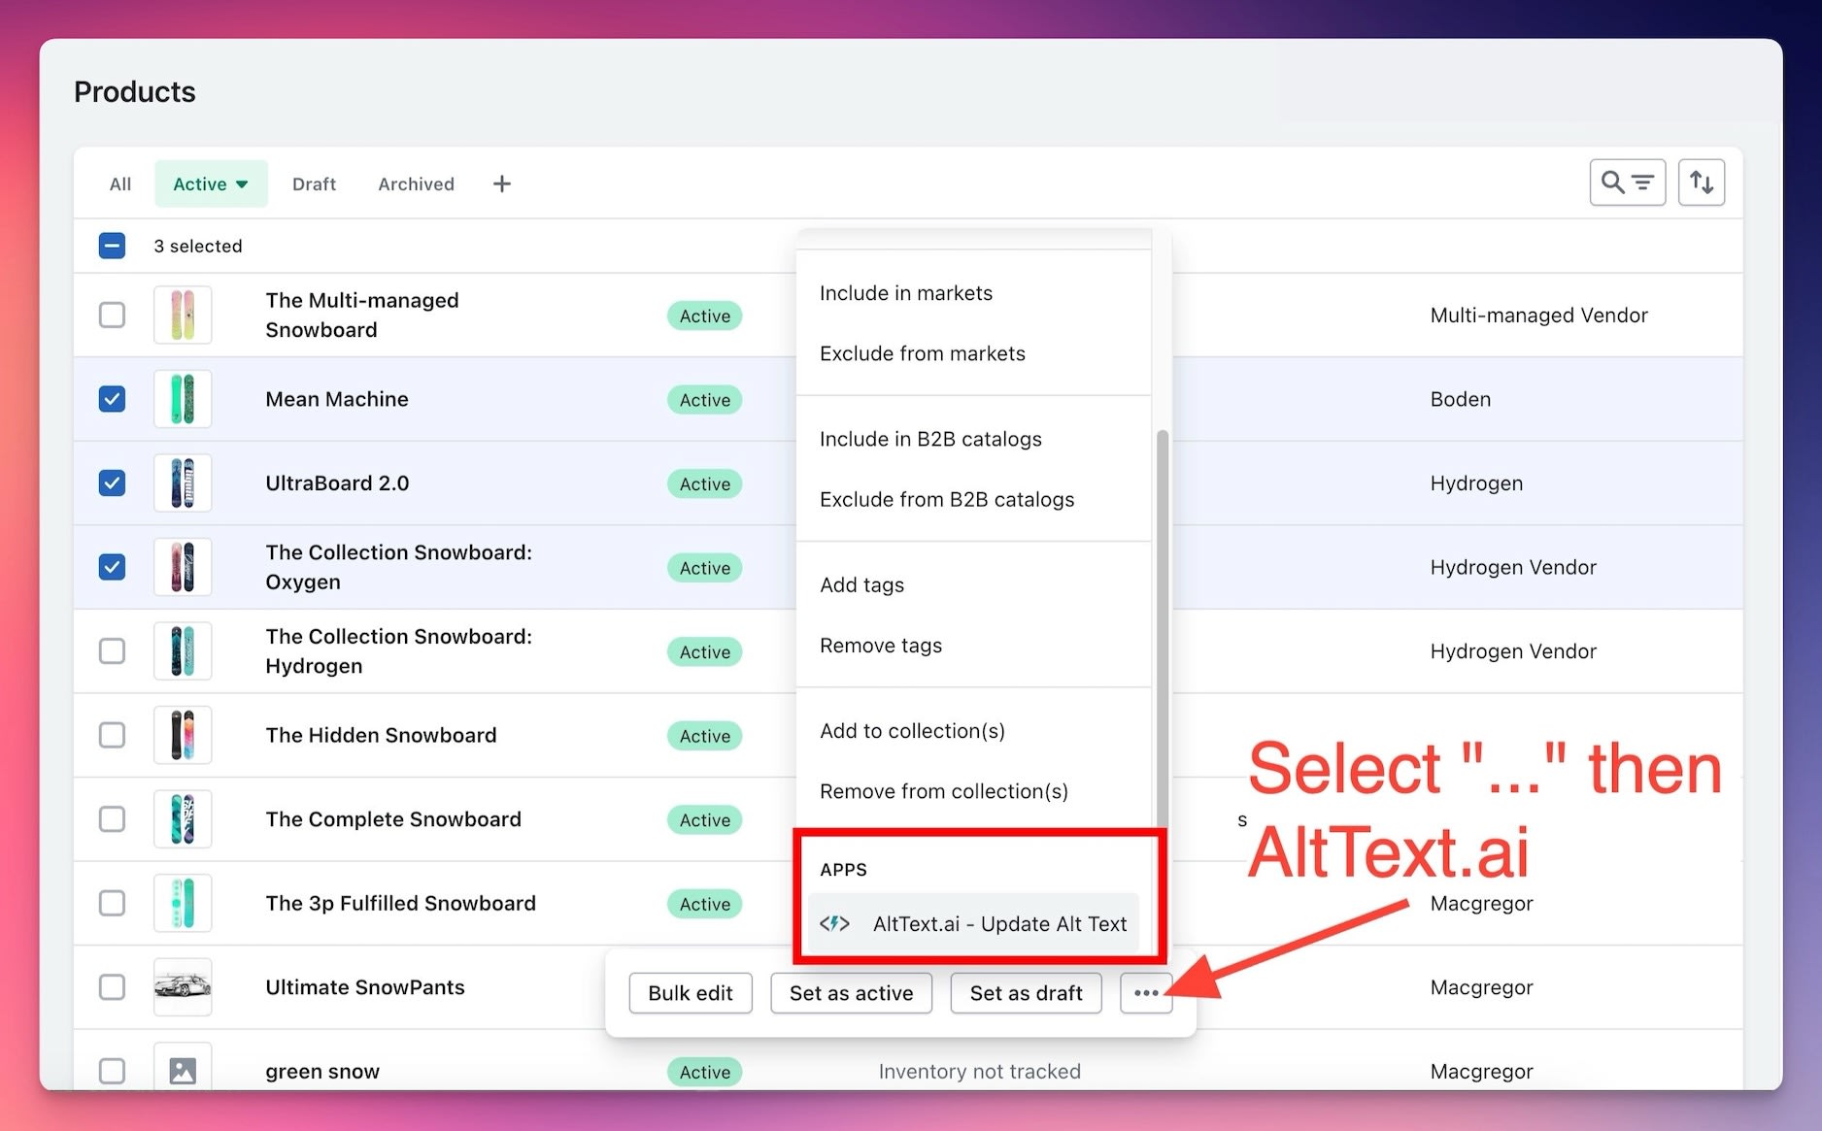
Task: Uncheck The Collection Snowboard: Oxygen checkbox
Action: 112,567
